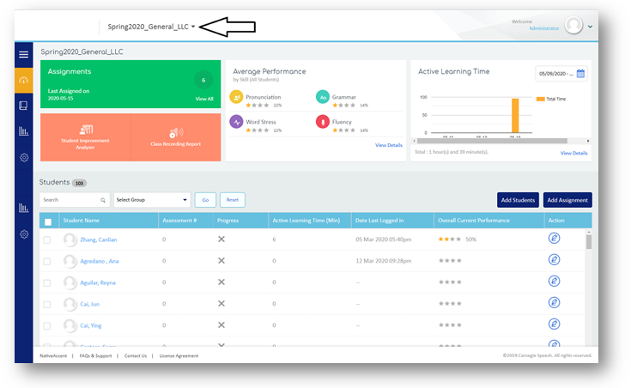
Task: Open View All assignments link
Action: coord(204,99)
